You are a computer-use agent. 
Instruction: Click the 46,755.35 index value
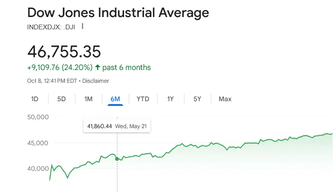coord(64,51)
